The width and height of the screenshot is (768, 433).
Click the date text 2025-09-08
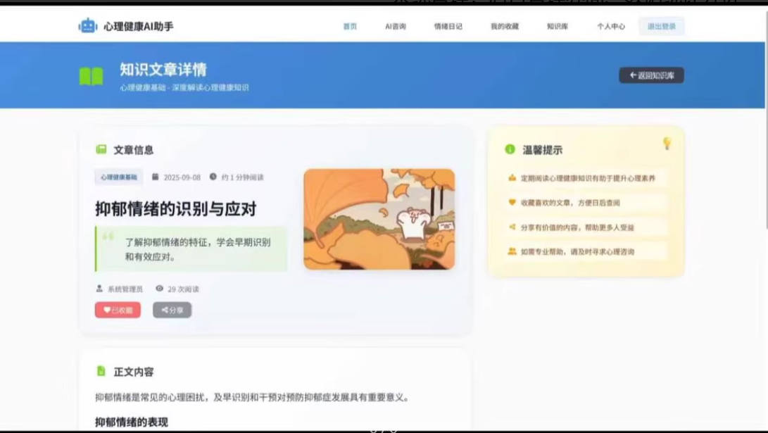point(182,177)
